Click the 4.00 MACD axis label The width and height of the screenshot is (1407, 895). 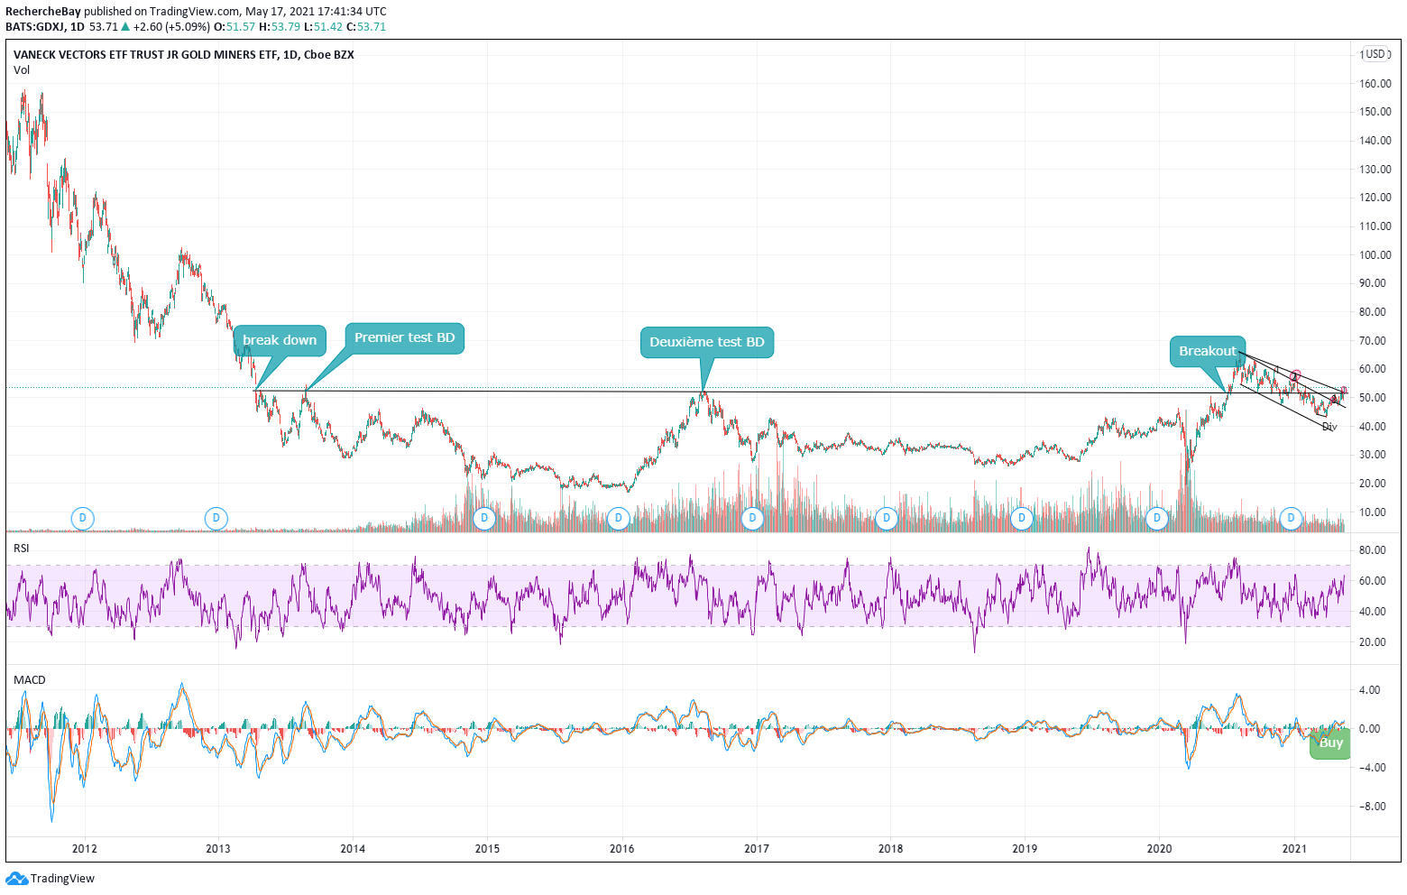1369,690
